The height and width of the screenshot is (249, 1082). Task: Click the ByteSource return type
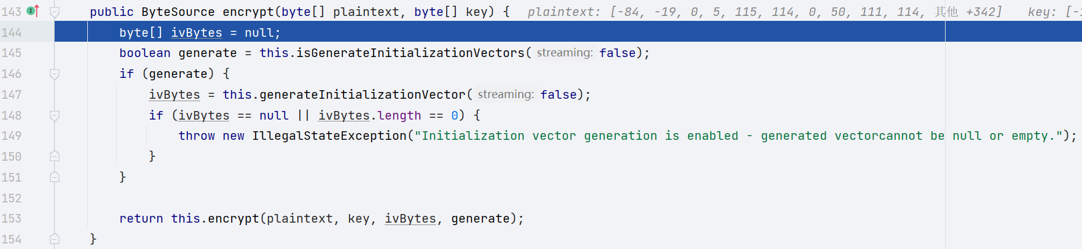click(x=178, y=12)
